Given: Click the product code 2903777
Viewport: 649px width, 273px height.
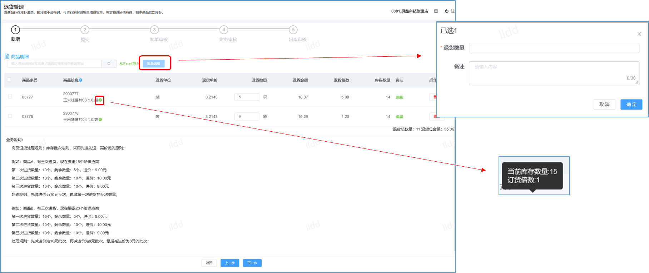Looking at the screenshot, I should pyautogui.click(x=71, y=94).
